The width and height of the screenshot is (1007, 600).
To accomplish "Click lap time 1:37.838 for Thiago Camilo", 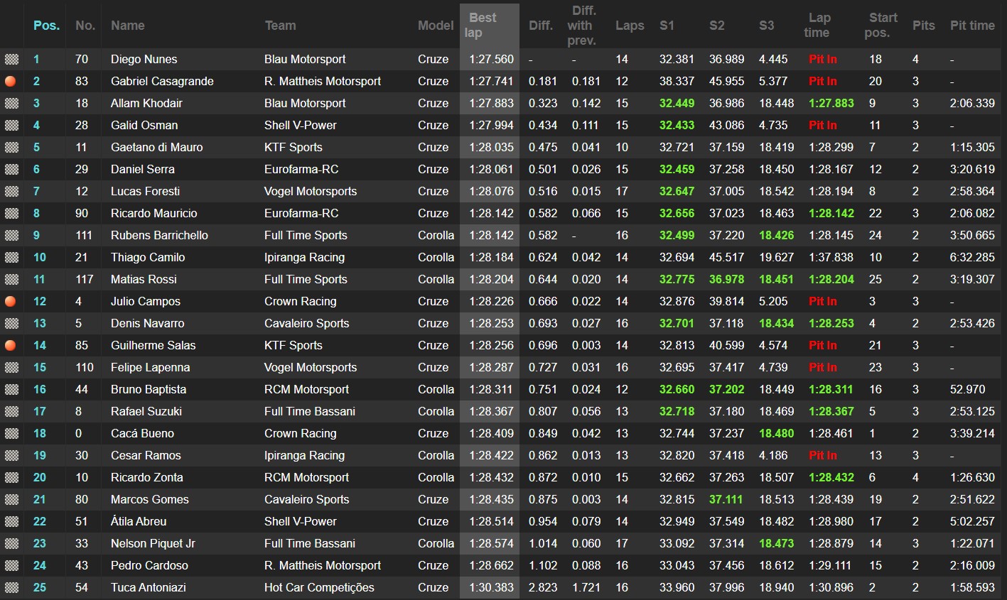I will [831, 257].
